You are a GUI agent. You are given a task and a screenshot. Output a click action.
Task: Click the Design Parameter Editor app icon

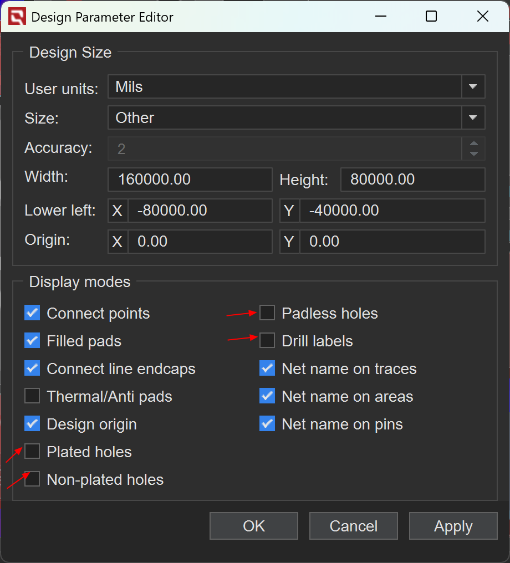tap(17, 17)
